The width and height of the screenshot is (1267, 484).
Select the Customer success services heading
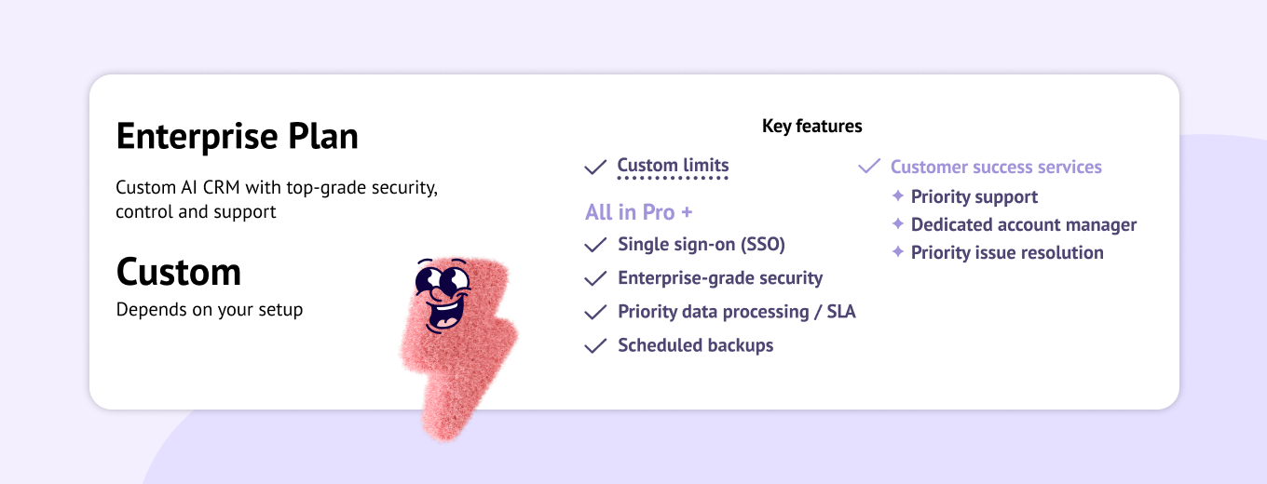click(x=996, y=168)
